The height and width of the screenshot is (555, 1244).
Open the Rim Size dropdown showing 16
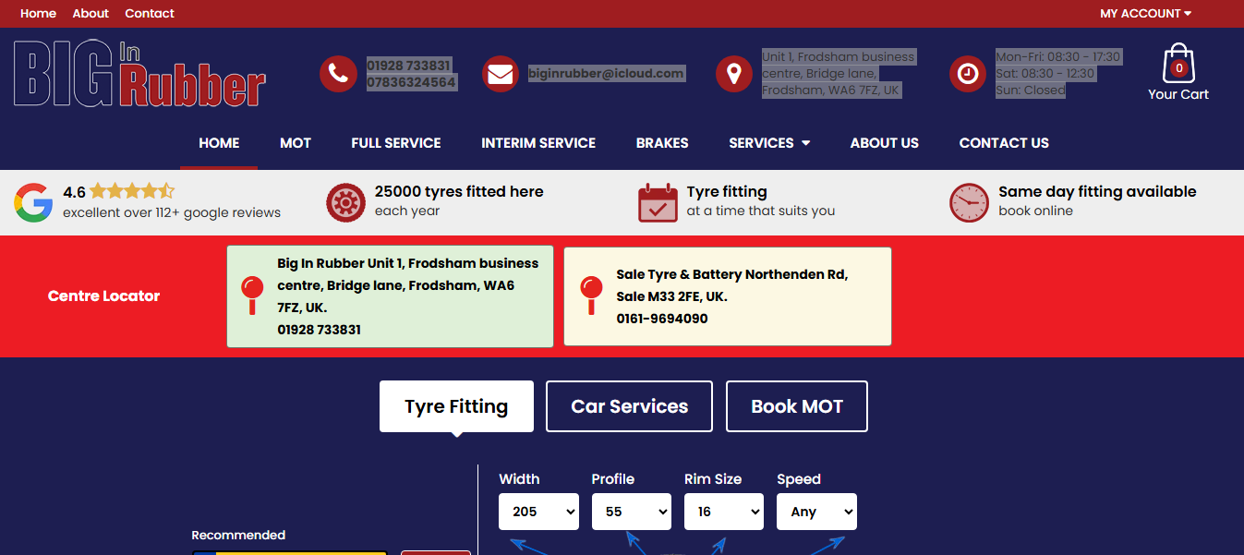[x=723, y=512]
